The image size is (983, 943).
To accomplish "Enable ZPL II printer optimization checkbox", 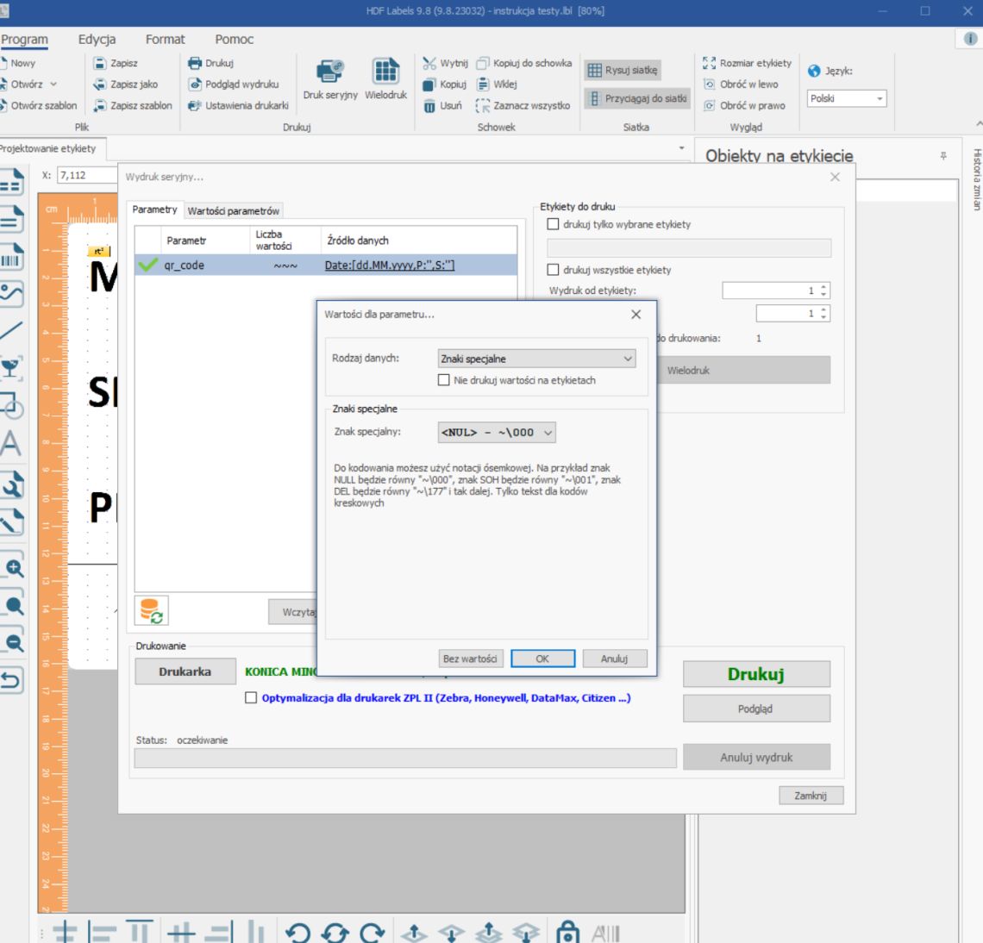I will (251, 697).
